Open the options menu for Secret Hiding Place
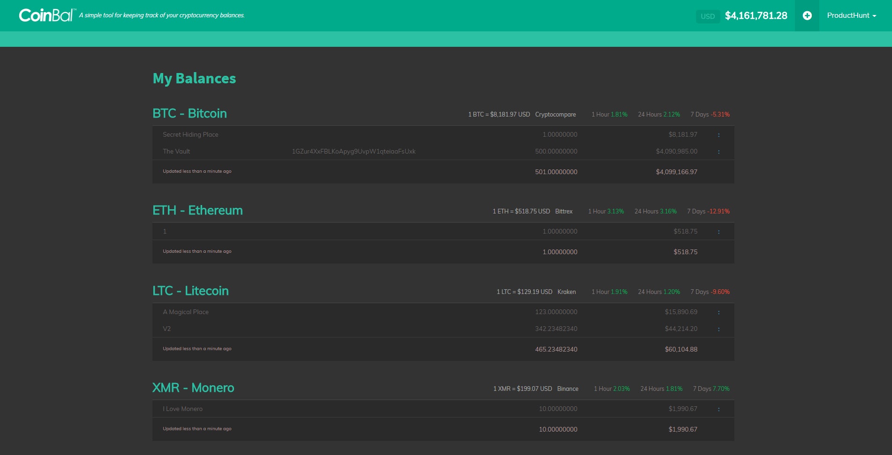 [718, 134]
